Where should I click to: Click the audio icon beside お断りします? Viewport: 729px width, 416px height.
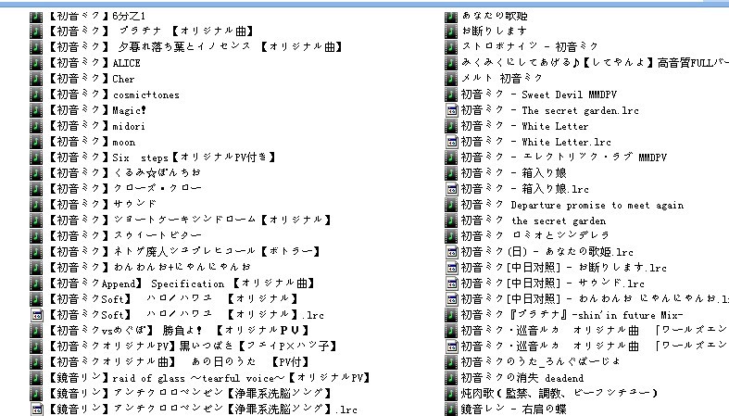(451, 32)
